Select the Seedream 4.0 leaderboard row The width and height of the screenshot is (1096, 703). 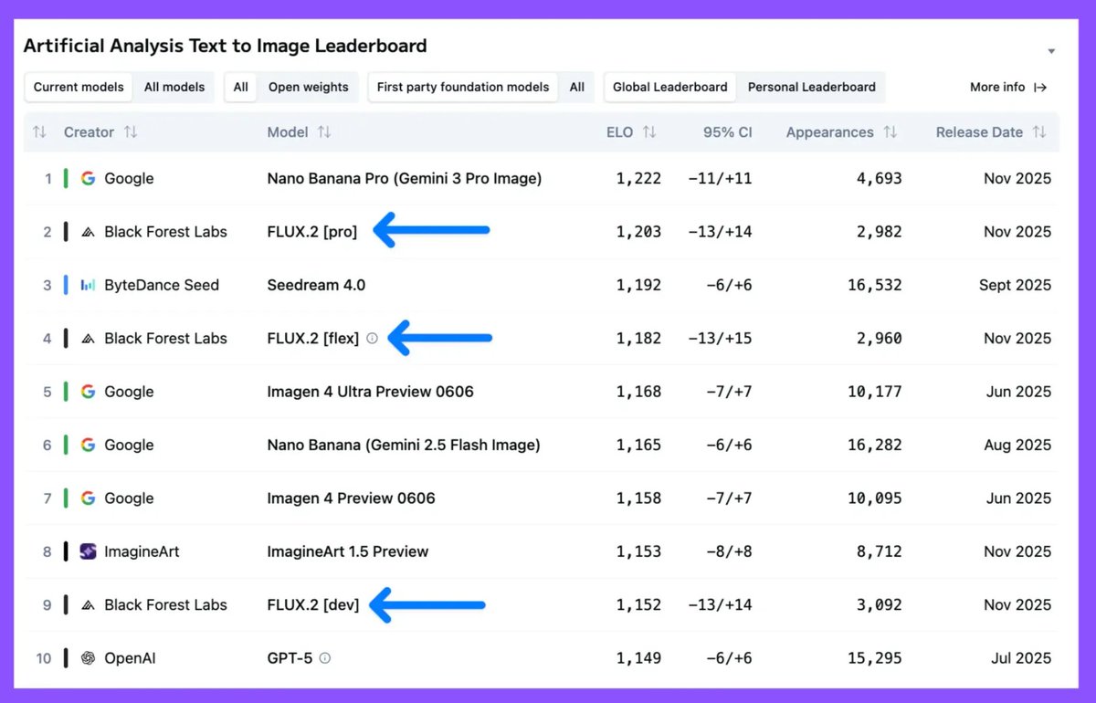click(x=548, y=285)
